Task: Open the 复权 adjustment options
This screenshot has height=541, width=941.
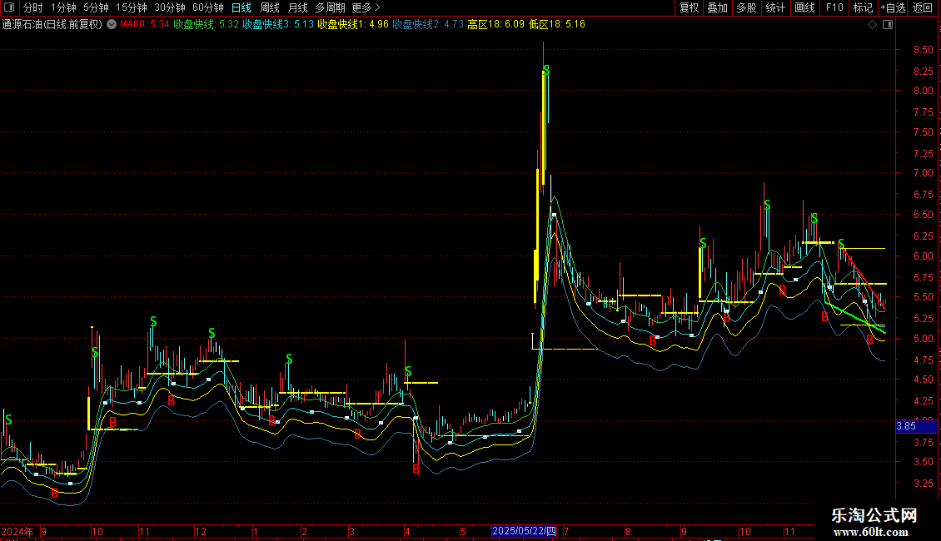Action: [x=689, y=7]
